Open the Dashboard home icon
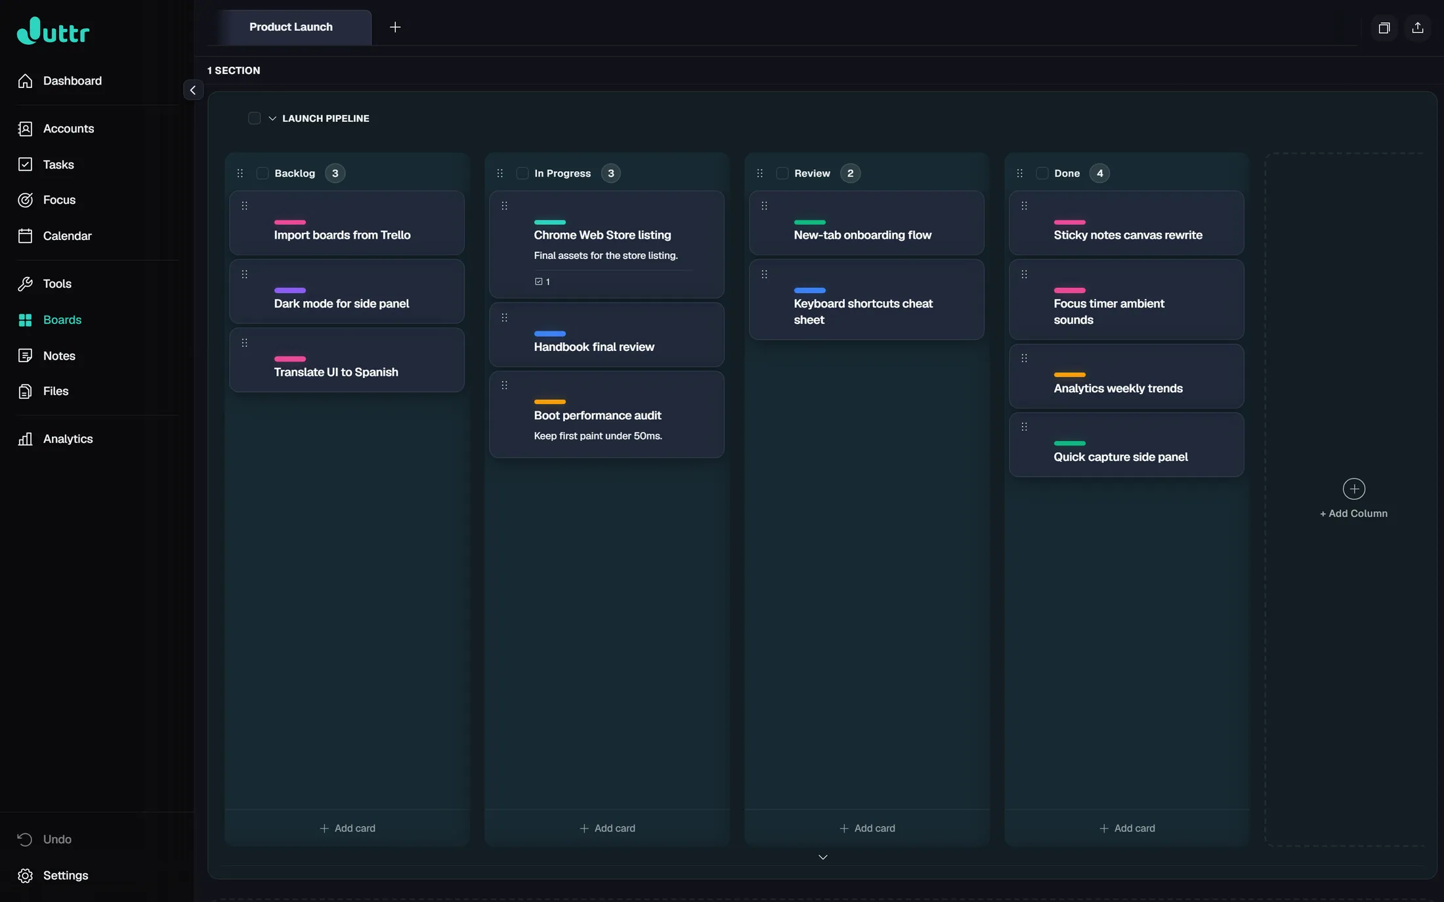The width and height of the screenshot is (1444, 902). point(25,81)
